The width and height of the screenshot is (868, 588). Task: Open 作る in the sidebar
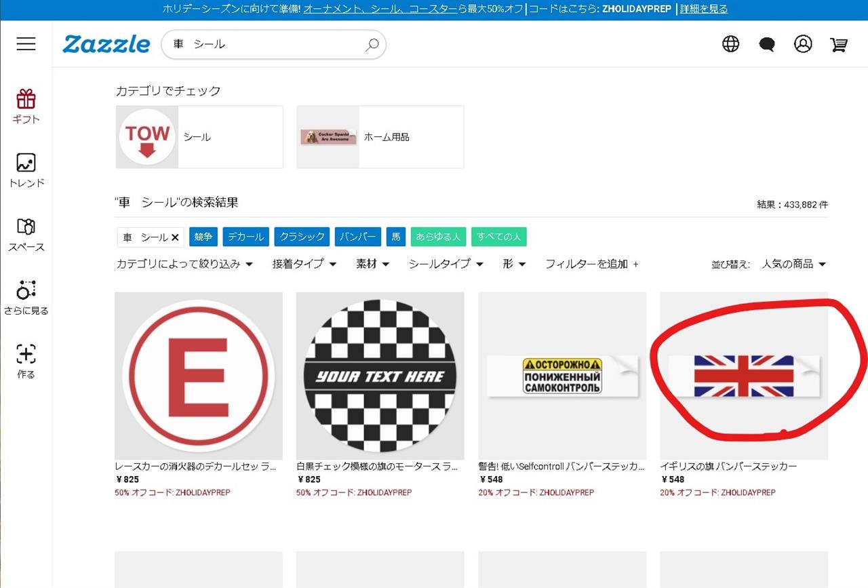click(26, 361)
